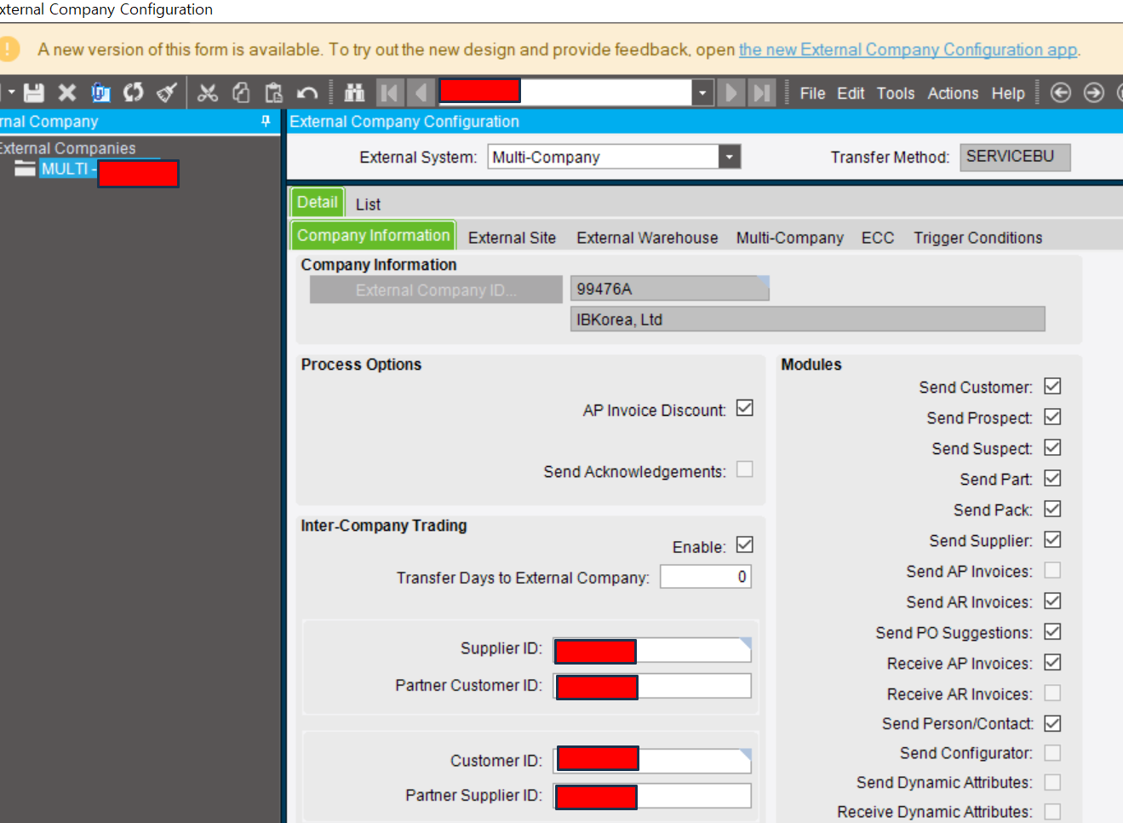Switch to the Detail tab
Viewport: 1123px width, 823px height.
(317, 203)
